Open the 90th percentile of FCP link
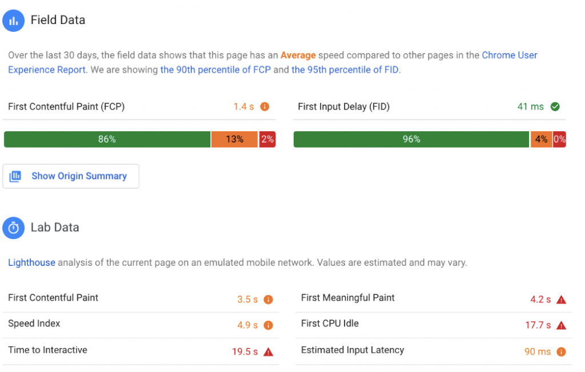The width and height of the screenshot is (585, 372). (x=215, y=70)
